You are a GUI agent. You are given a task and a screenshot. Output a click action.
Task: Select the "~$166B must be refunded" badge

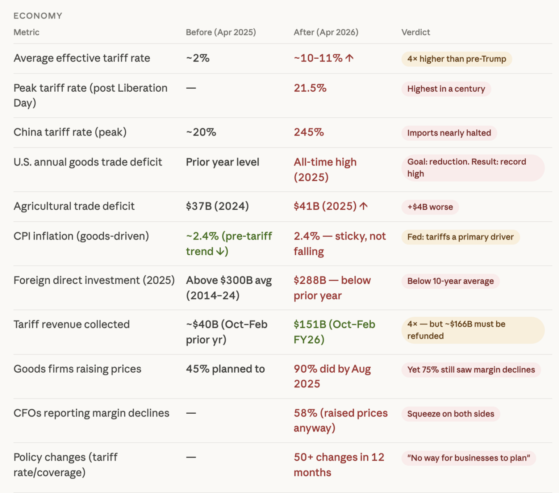pos(472,330)
